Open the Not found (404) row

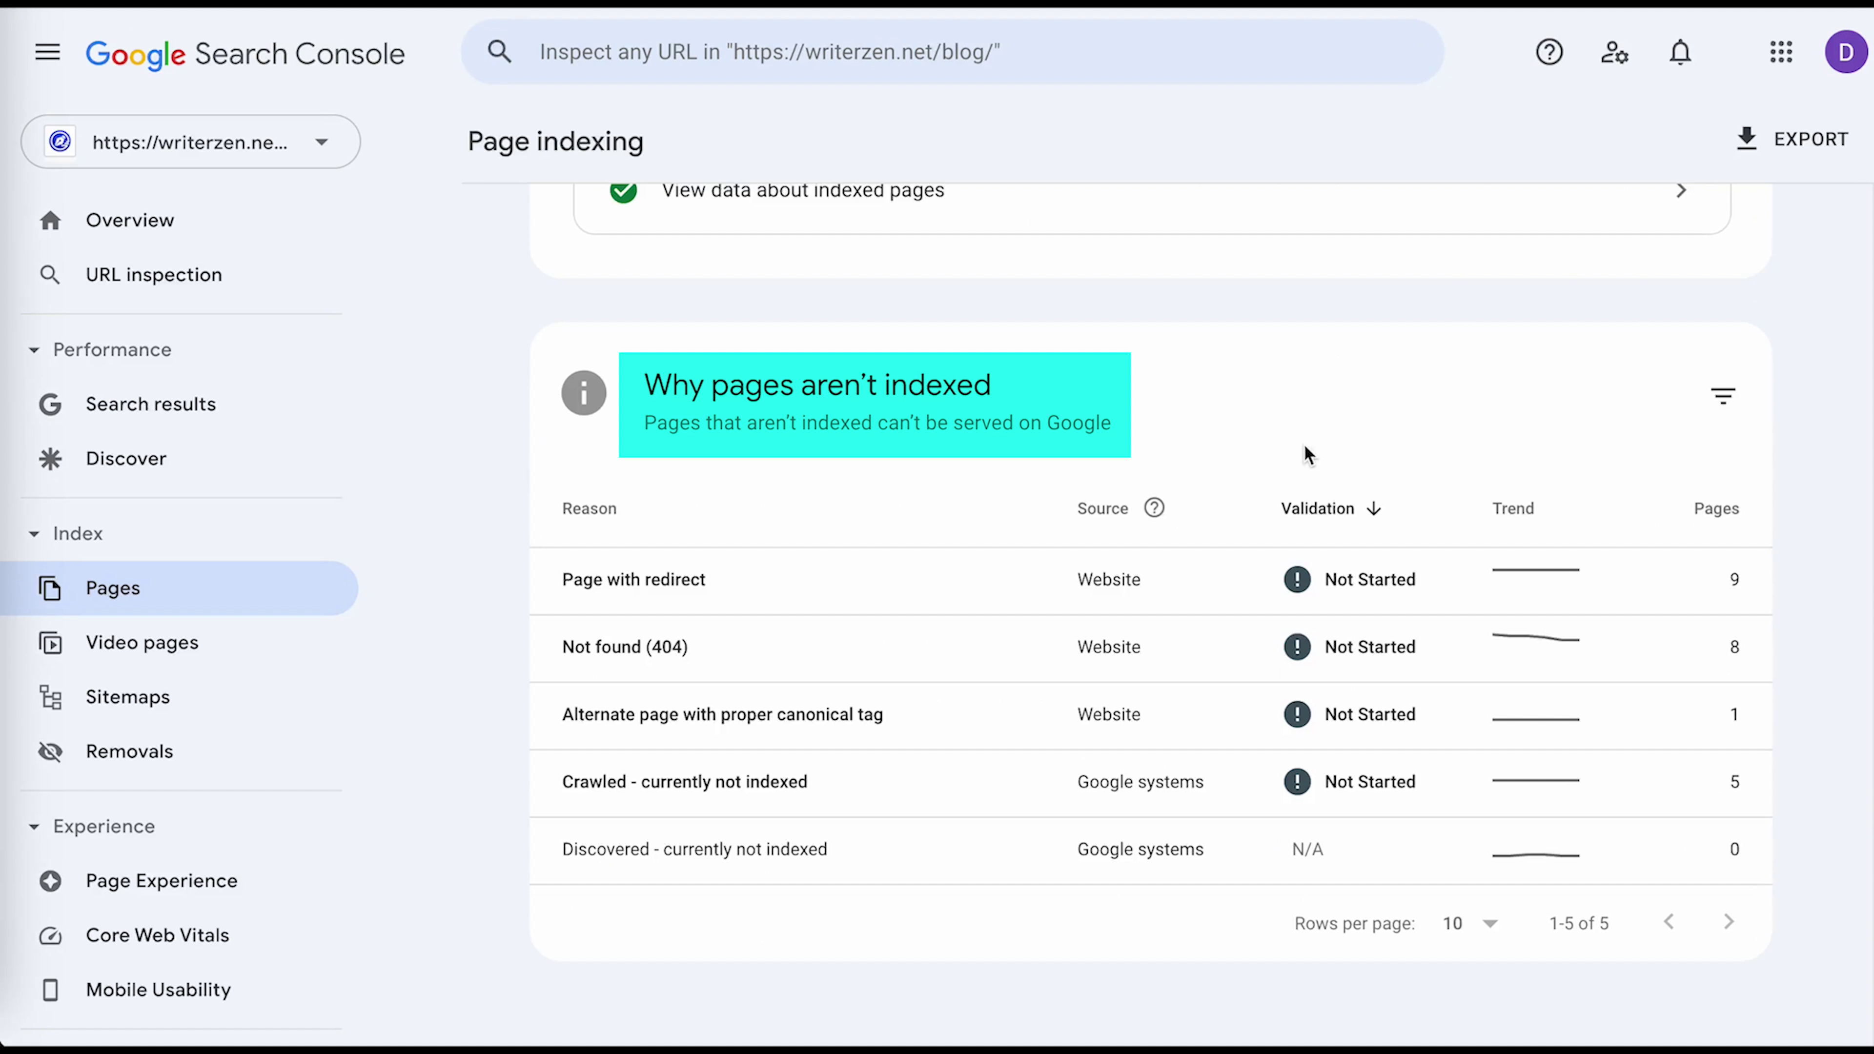[624, 647]
